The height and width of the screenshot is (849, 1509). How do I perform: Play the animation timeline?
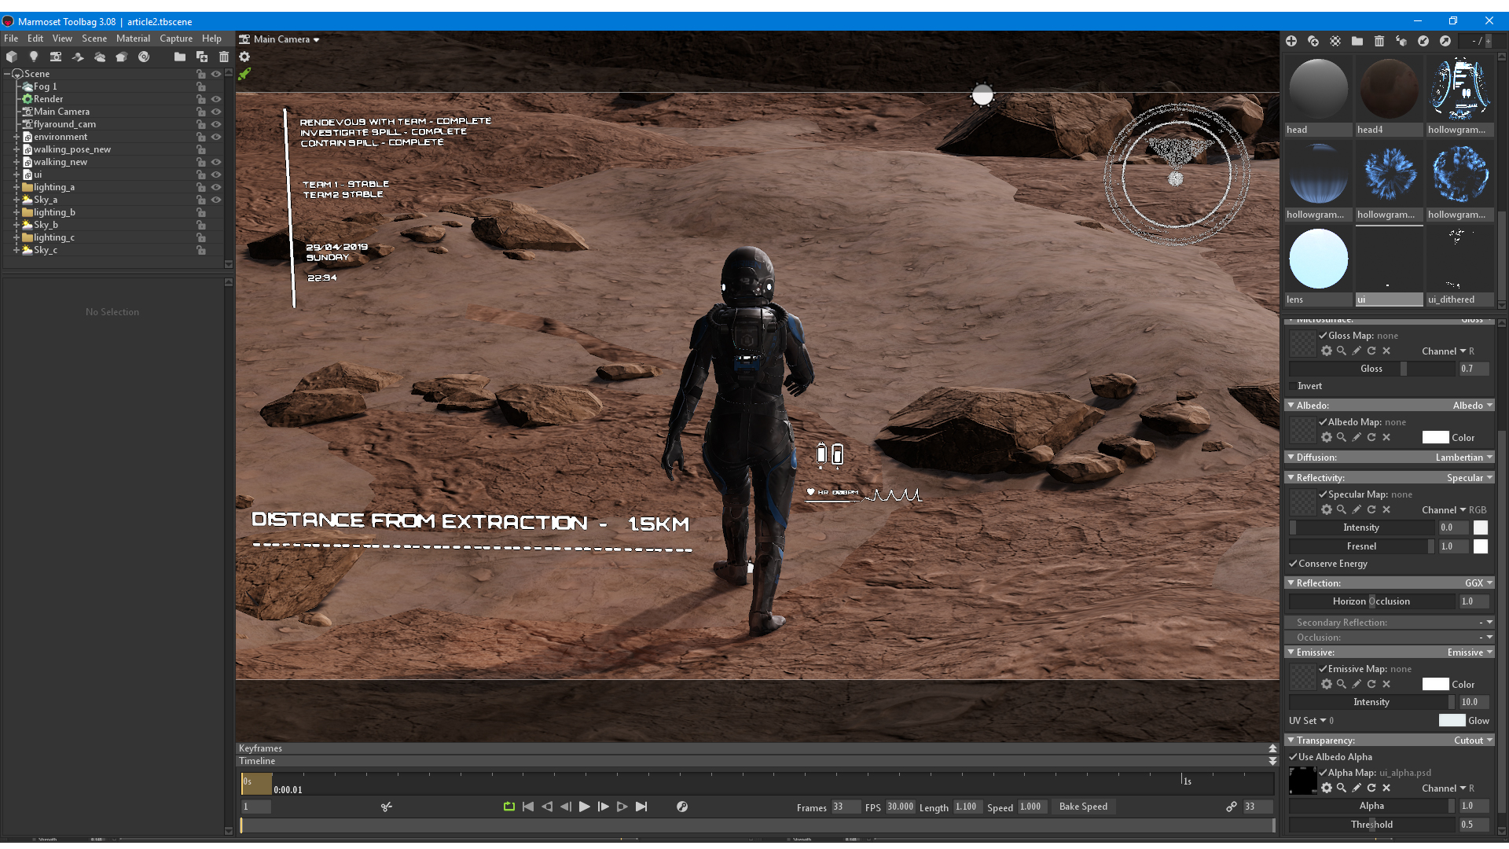(585, 807)
